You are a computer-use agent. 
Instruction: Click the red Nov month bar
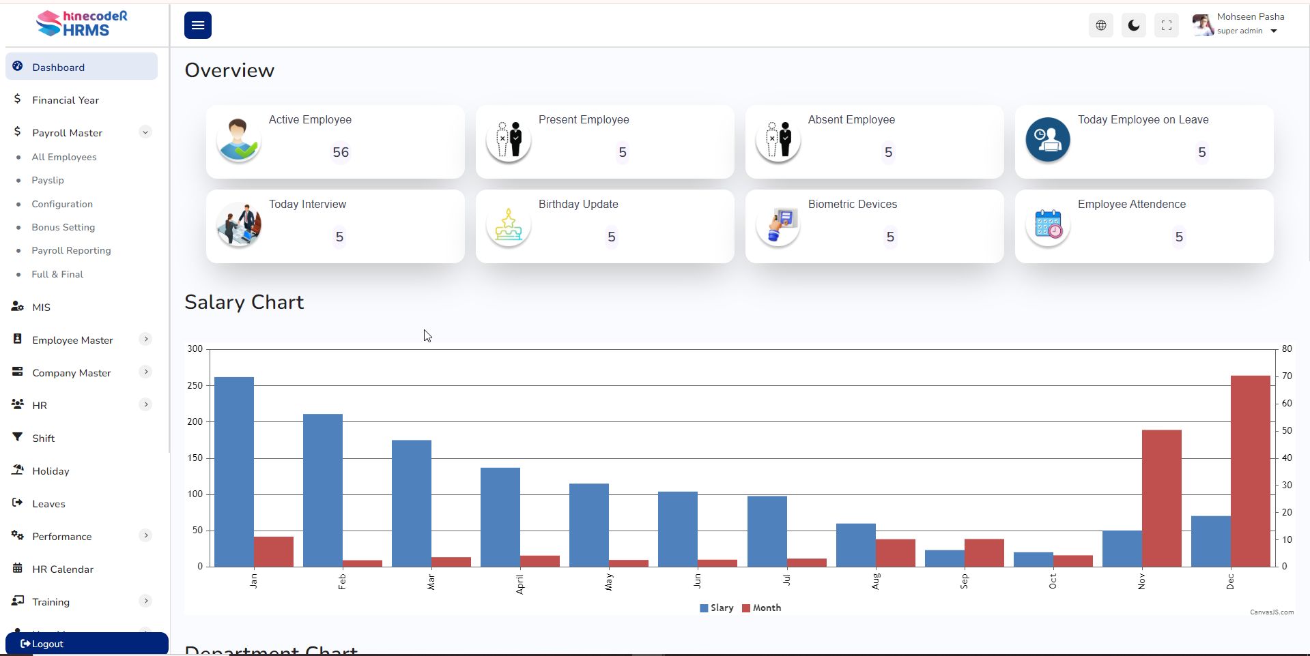tap(1162, 498)
